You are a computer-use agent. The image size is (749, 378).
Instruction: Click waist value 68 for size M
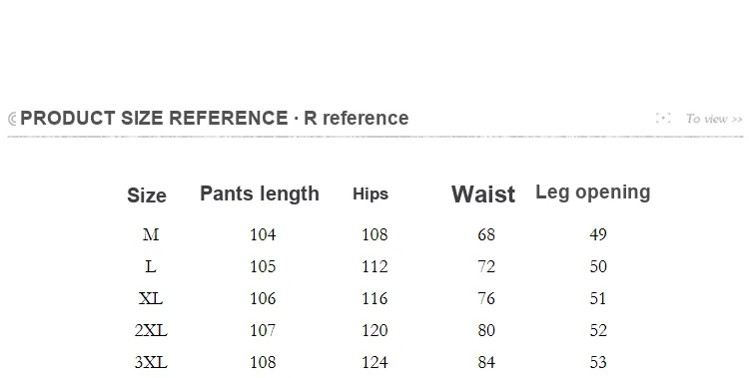[x=486, y=234]
